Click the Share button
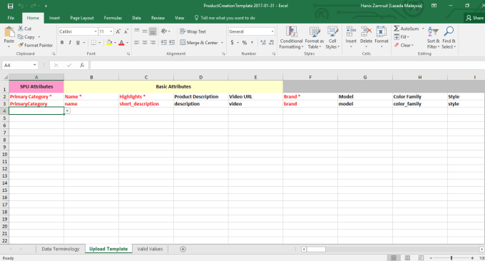 tap(475, 18)
